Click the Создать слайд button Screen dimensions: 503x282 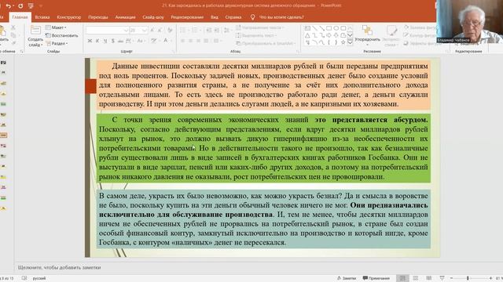click(35, 36)
